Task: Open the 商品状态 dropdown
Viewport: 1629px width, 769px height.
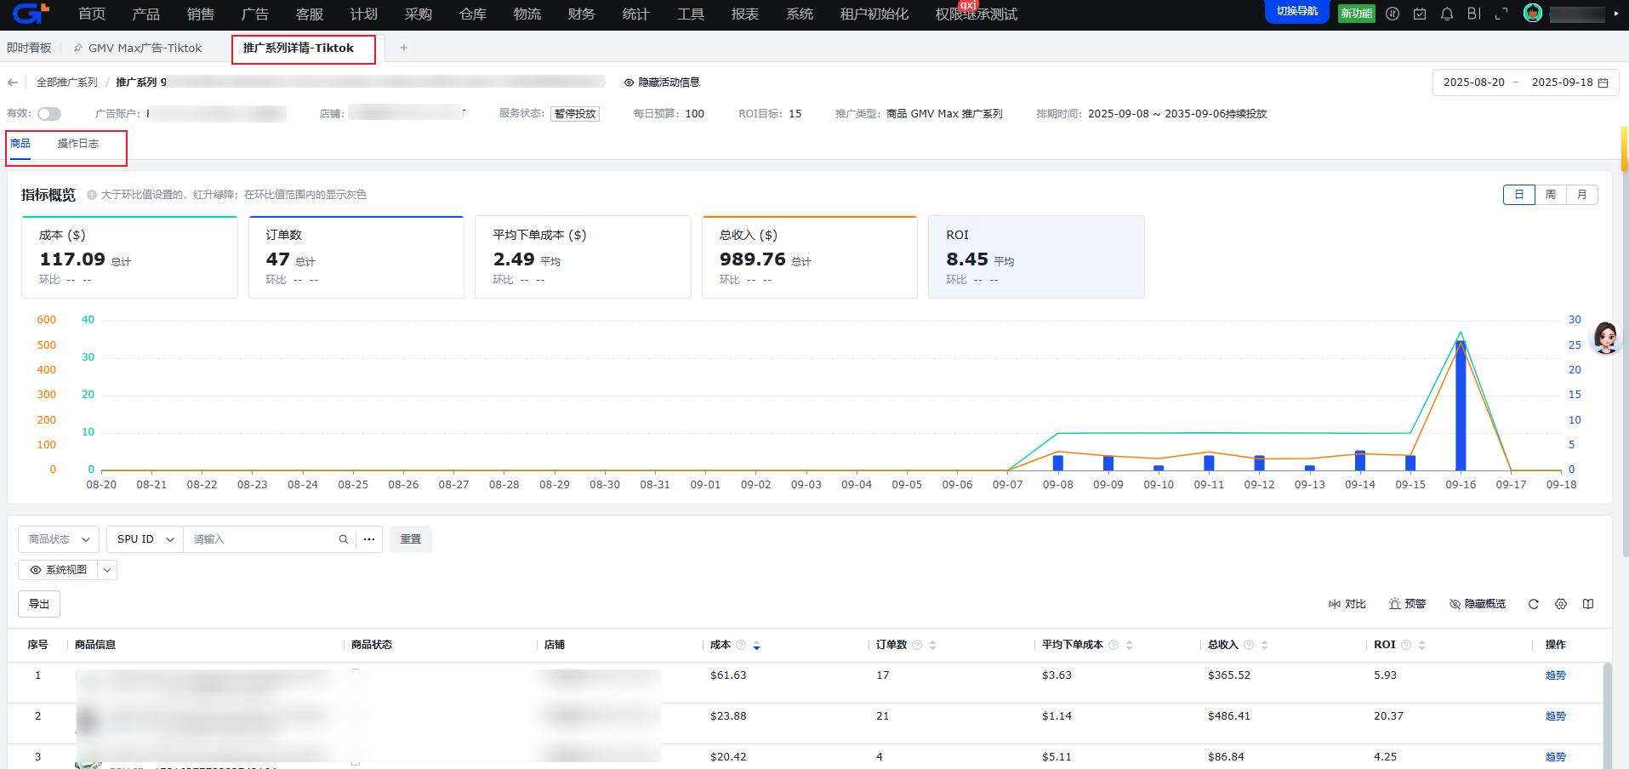Action: click(59, 539)
